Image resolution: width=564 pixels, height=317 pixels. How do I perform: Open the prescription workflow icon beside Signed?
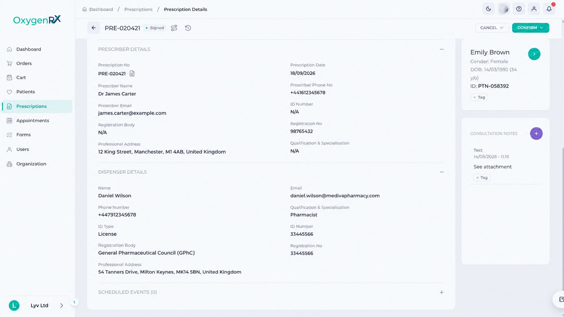(174, 28)
